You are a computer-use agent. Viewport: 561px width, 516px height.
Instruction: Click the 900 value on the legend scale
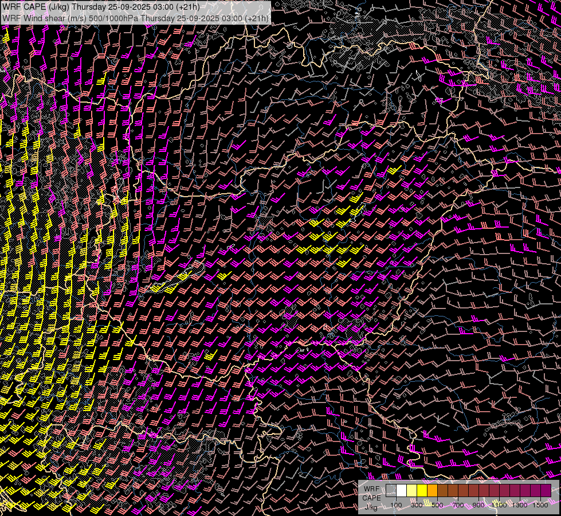click(478, 505)
